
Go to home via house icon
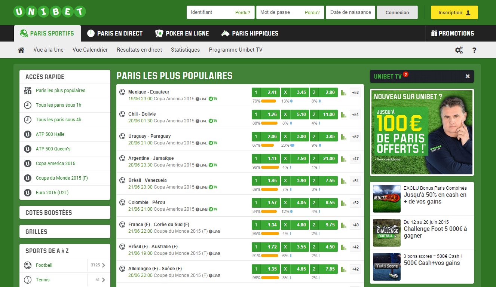point(21,50)
